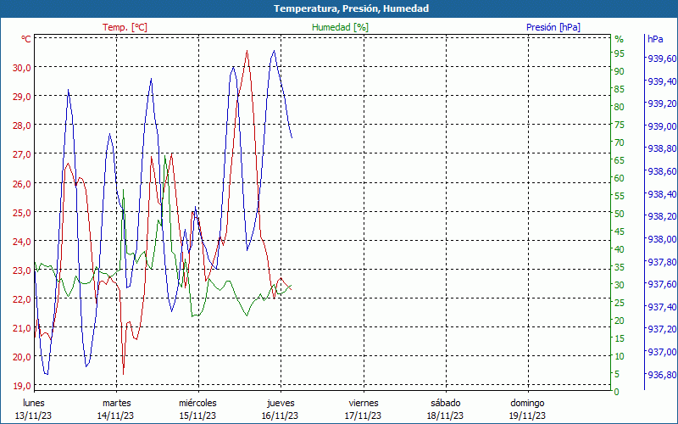Screen dimensions: 678x424
Task: Click the '26,0' temperature axis value
Action: point(22,183)
